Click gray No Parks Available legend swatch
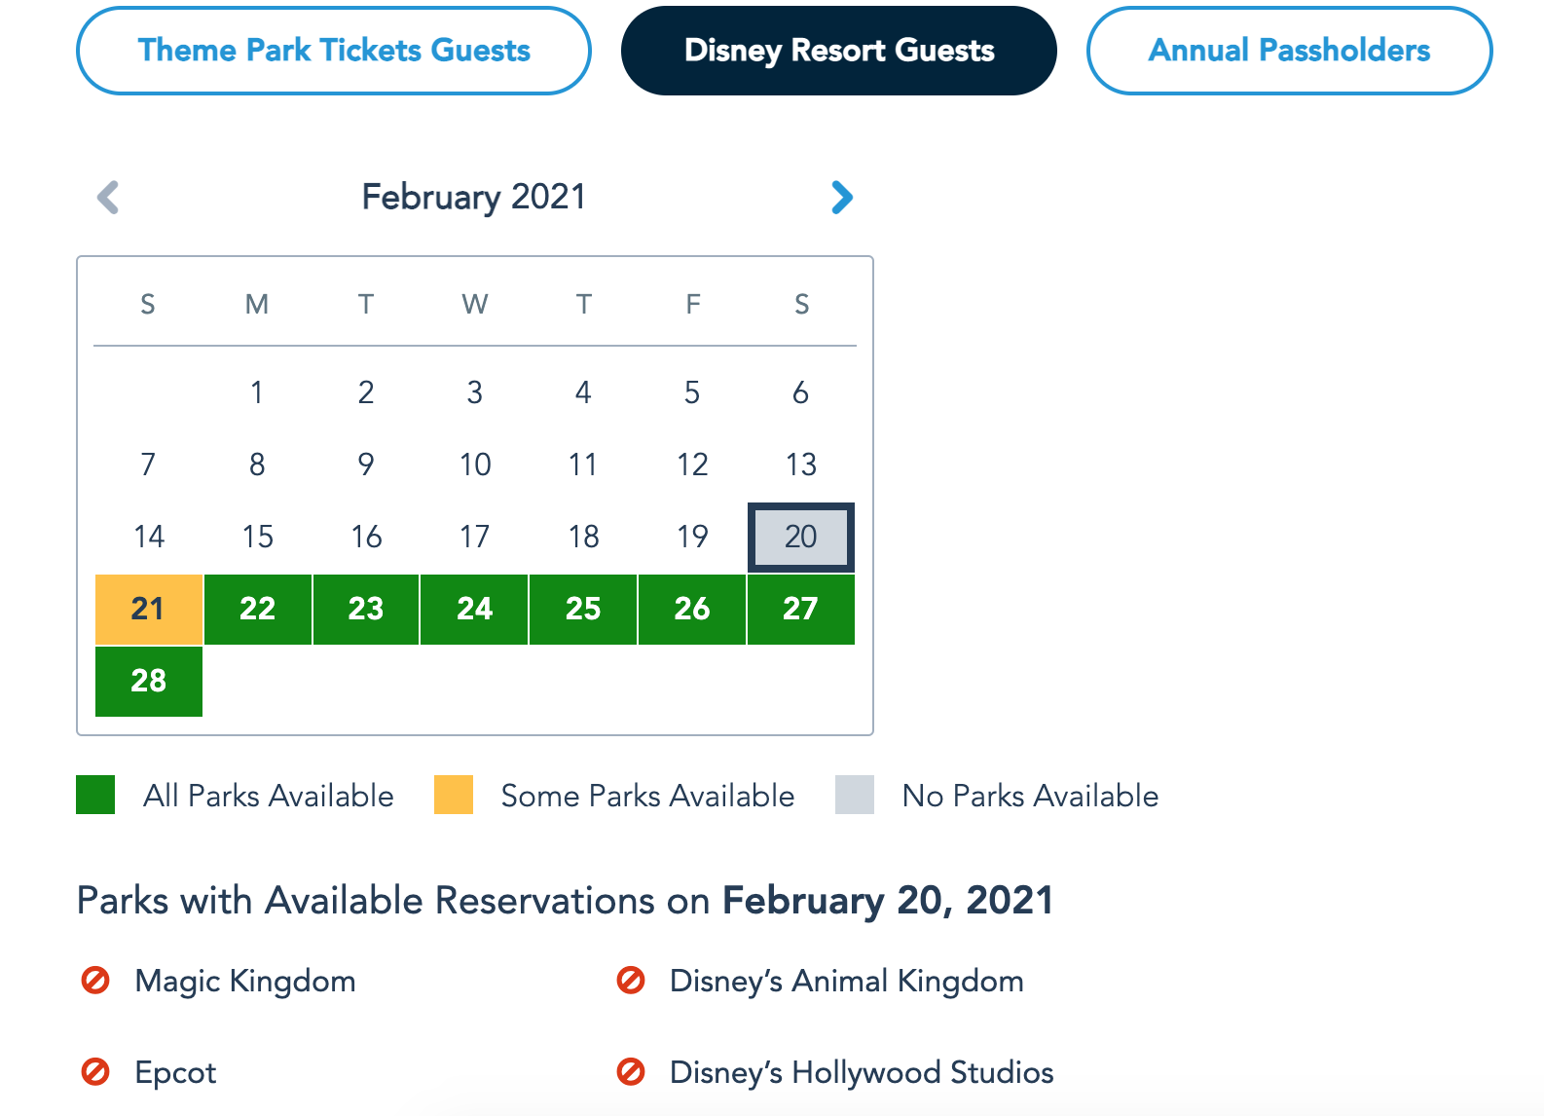Viewport: 1544px width, 1116px height. tap(855, 795)
